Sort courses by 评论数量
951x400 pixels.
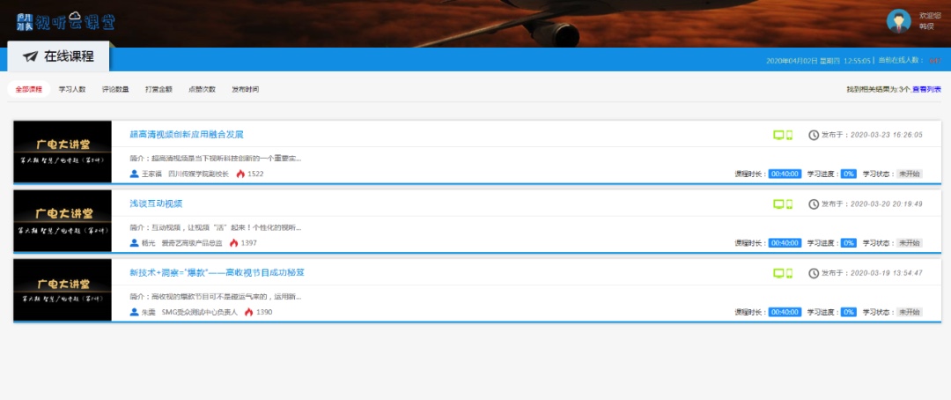click(115, 89)
